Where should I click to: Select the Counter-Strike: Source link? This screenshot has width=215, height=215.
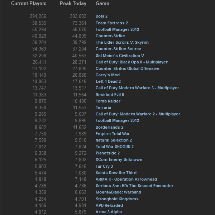click(118, 49)
